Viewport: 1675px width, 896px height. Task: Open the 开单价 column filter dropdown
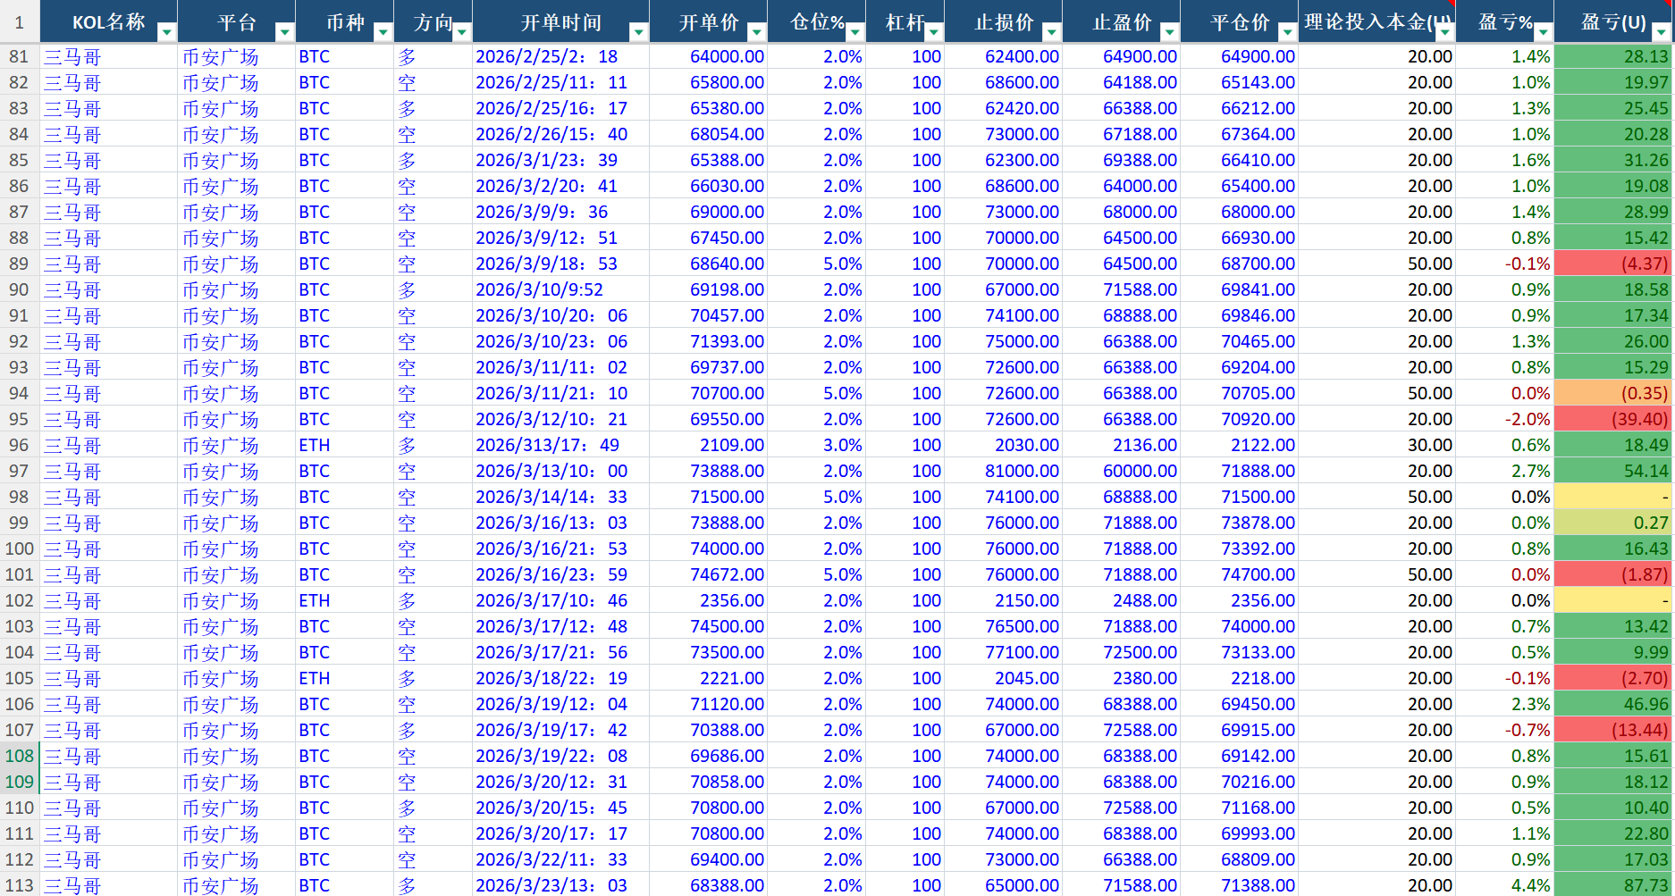756,32
